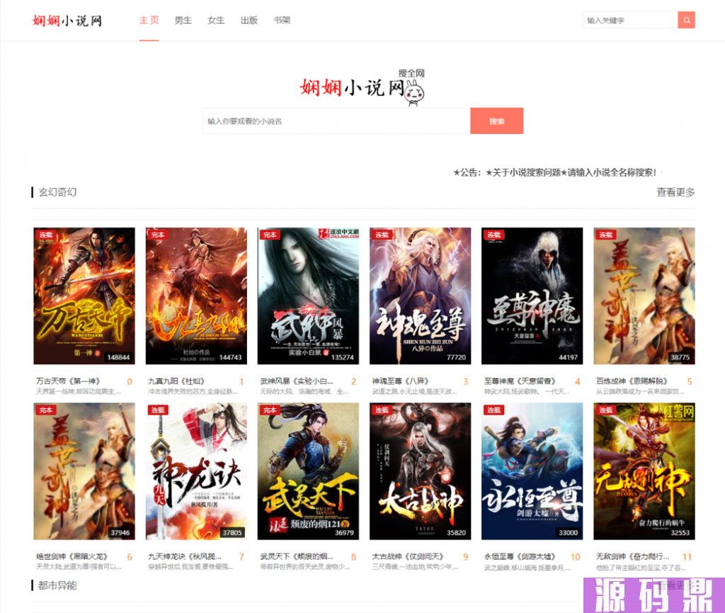Click the 连载 badge on 神龙诀 cover
The height and width of the screenshot is (613, 725).
[158, 410]
